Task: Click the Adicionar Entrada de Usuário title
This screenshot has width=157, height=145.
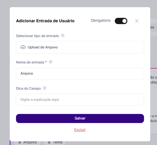Action: [45, 21]
